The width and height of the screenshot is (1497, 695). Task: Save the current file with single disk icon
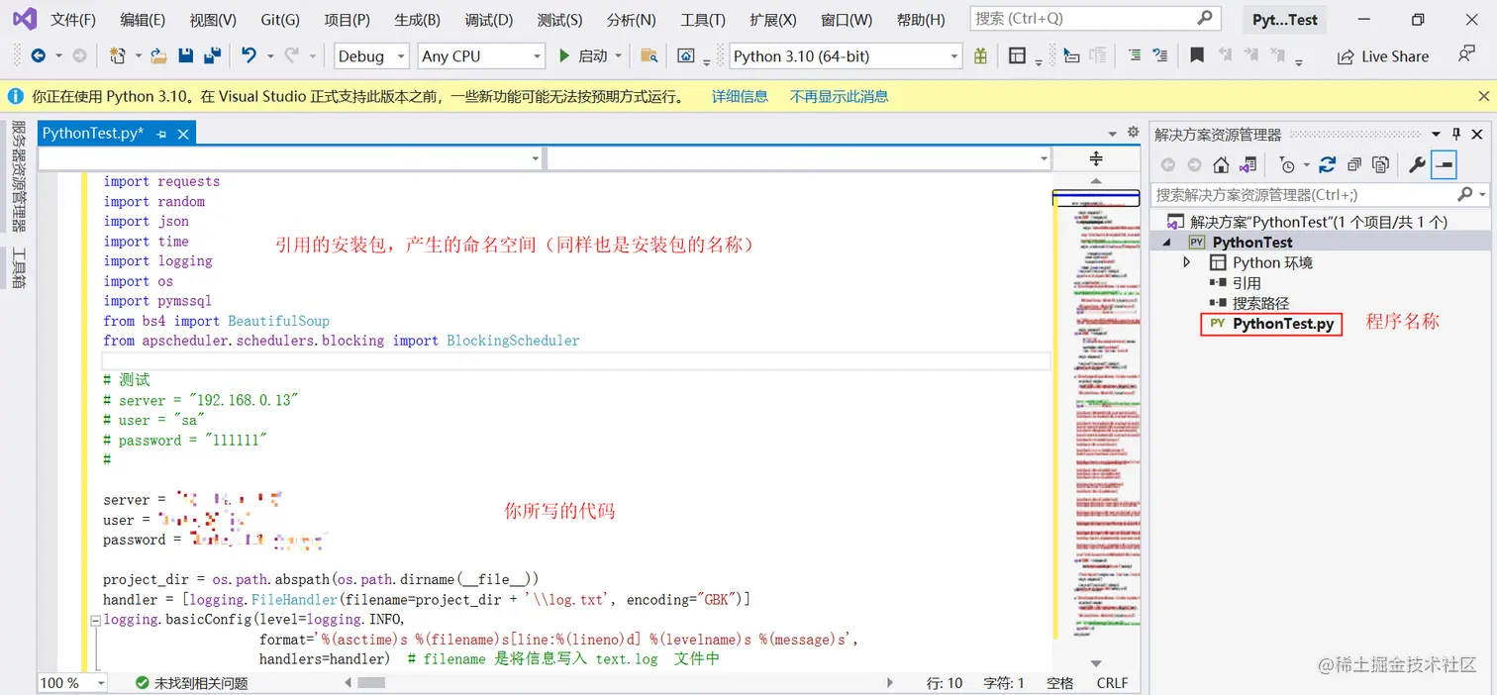186,56
